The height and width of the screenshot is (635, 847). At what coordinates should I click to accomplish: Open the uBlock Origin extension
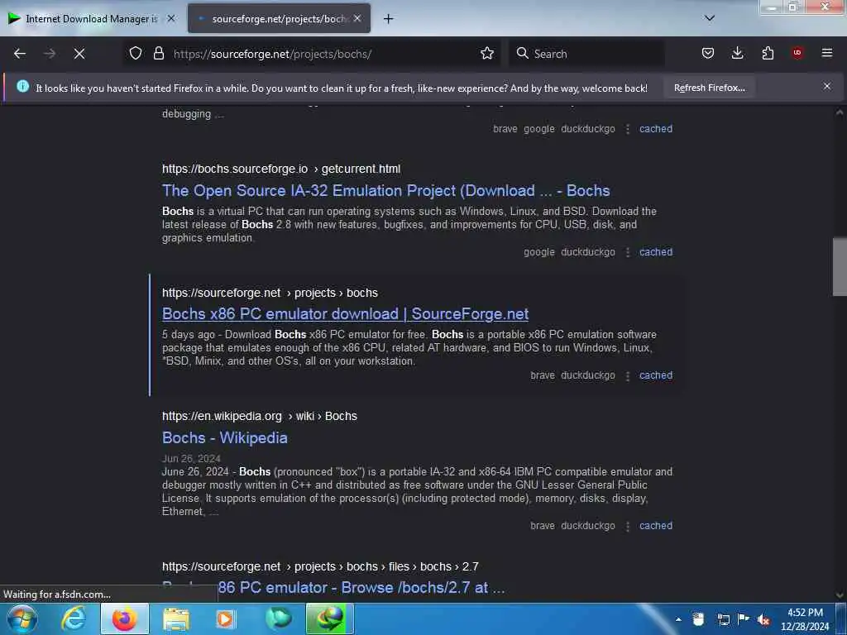click(x=797, y=53)
